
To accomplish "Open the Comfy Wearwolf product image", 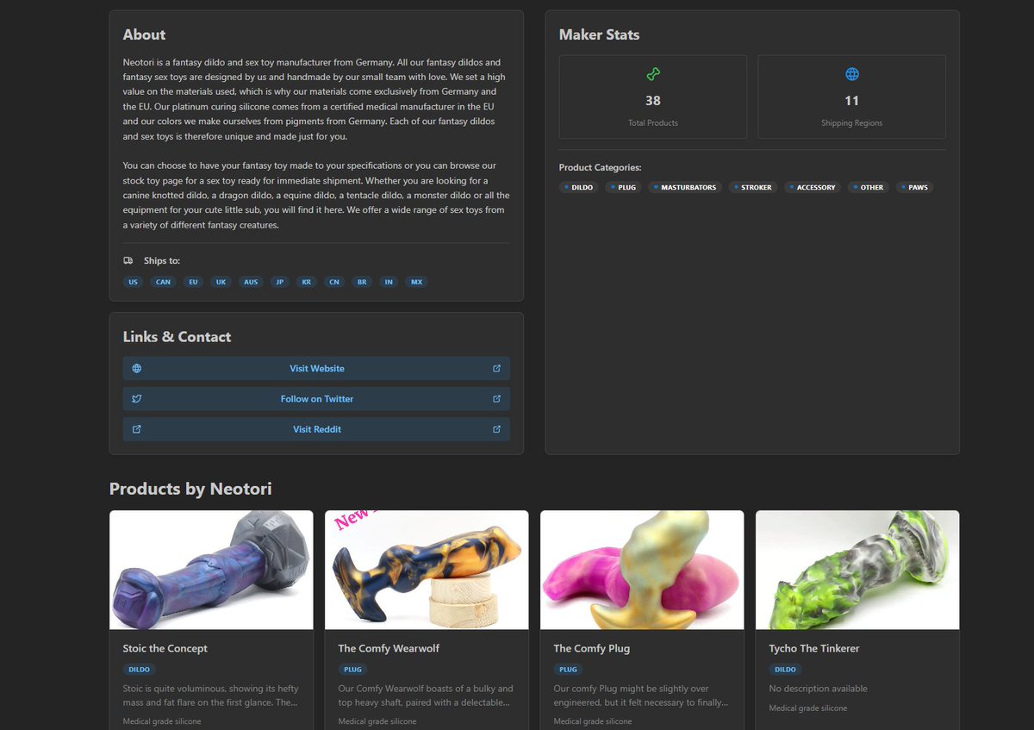I will (427, 570).
